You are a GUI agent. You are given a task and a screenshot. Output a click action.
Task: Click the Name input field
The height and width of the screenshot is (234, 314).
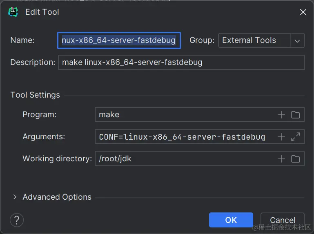(x=118, y=40)
